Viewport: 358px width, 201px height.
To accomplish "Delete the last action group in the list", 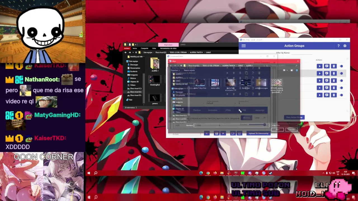I will (334, 95).
